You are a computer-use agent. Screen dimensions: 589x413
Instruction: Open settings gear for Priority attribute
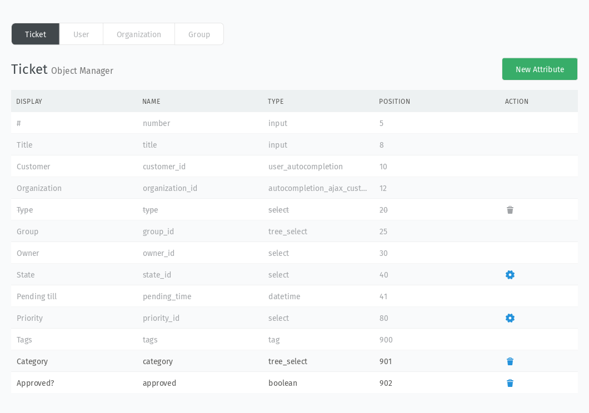(510, 318)
